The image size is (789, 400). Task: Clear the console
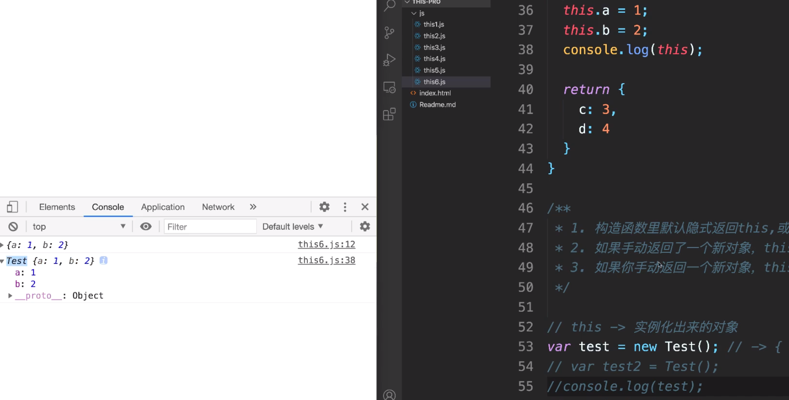[x=13, y=227]
